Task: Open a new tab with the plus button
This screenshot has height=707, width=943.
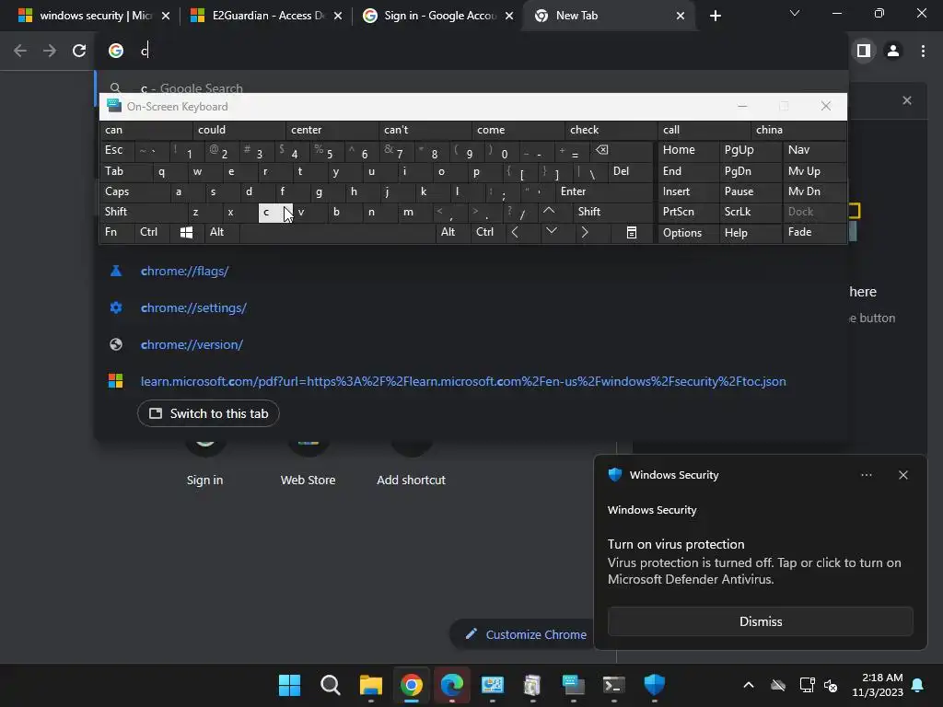Action: coord(715,16)
